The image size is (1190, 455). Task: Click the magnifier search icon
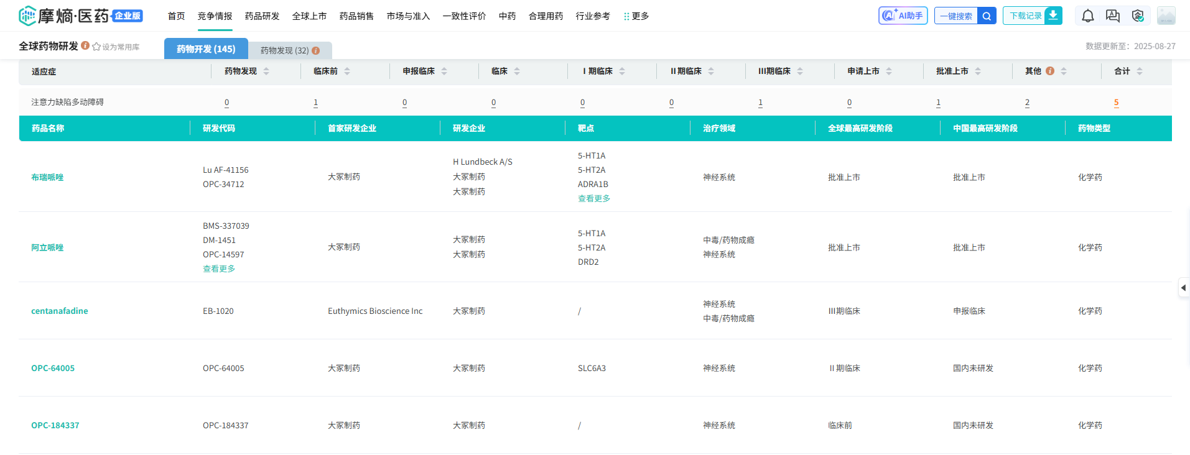[x=987, y=16]
